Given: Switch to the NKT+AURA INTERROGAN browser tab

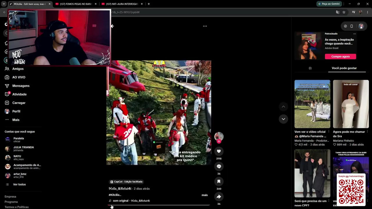Looking at the screenshot, I should point(122,4).
